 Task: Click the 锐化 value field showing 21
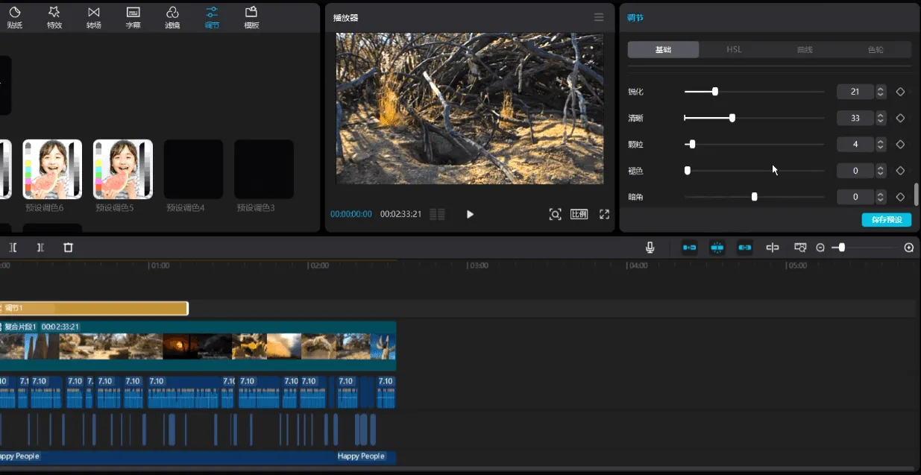pos(855,92)
